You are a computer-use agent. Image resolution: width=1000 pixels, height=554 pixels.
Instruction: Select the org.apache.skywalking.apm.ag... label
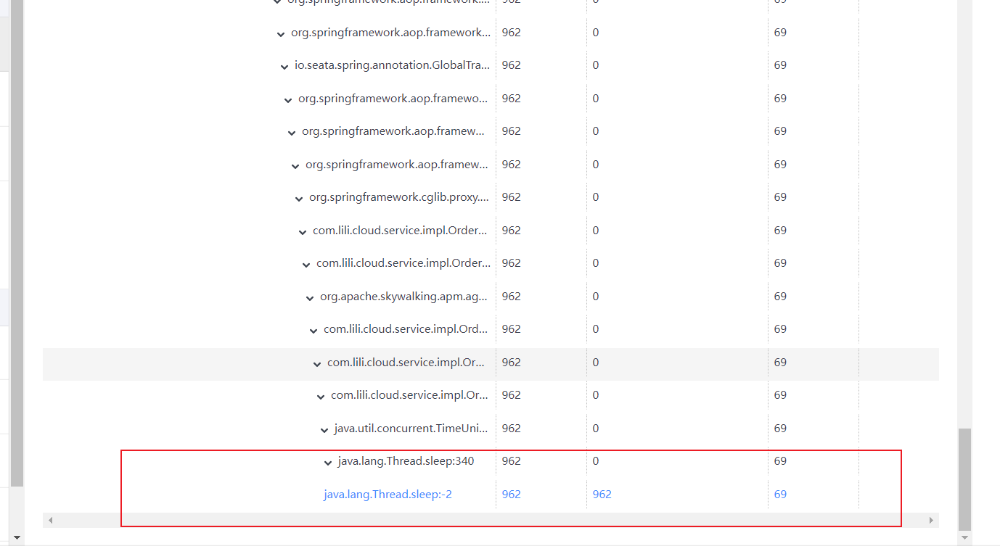403,297
